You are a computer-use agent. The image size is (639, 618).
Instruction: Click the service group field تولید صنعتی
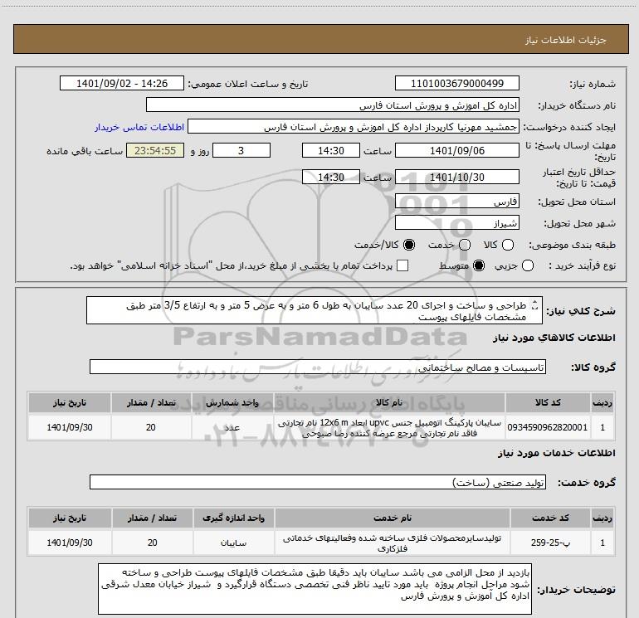(318, 482)
